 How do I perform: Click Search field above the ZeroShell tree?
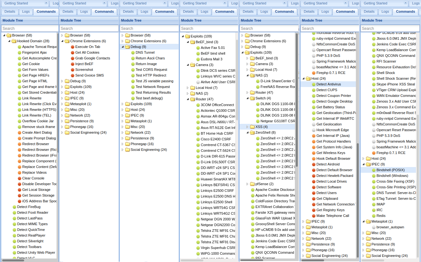pyautogui.click(x=269, y=28)
